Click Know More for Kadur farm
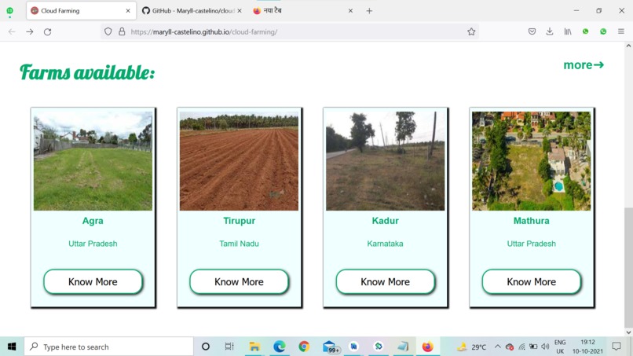 pyautogui.click(x=385, y=281)
